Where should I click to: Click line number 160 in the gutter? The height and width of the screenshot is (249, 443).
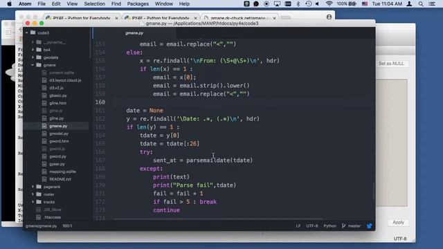point(100,102)
